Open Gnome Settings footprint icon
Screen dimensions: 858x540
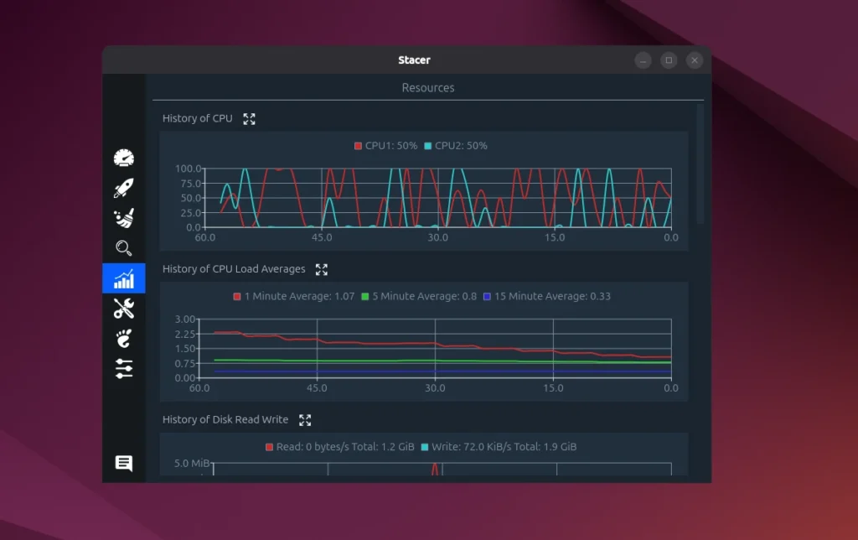[x=124, y=339]
